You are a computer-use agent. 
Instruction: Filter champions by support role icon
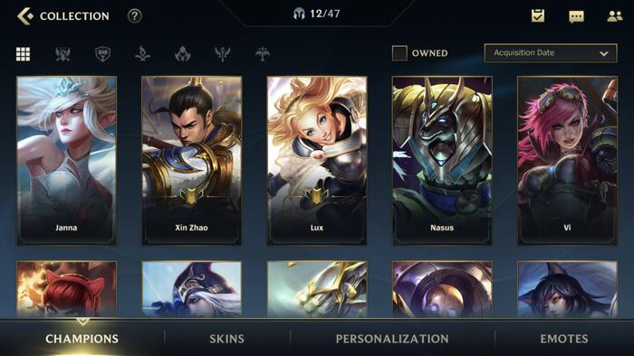[x=223, y=53]
